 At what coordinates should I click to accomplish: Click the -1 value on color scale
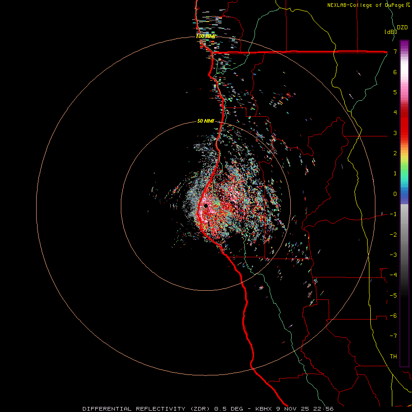tap(393, 214)
